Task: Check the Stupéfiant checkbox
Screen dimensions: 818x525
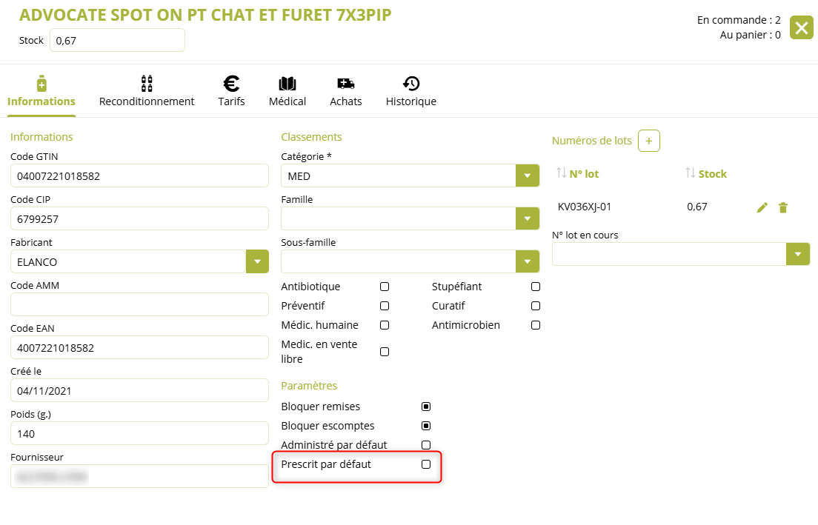Action: [536, 287]
